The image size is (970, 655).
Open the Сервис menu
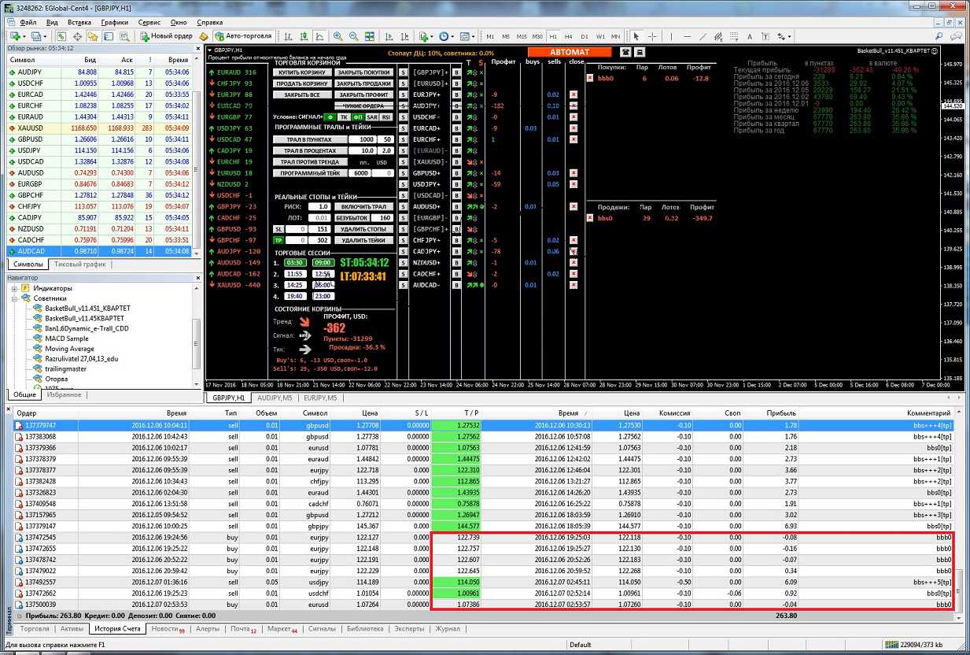click(x=149, y=23)
